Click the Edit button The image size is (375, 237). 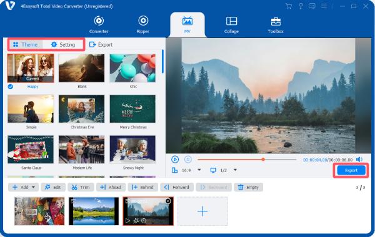point(53,187)
